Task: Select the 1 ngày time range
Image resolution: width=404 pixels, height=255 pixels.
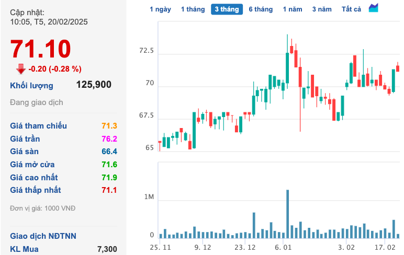Action: pos(160,9)
